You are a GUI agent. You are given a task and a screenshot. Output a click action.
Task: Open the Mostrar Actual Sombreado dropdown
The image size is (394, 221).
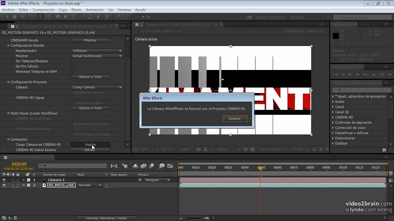pyautogui.click(x=97, y=56)
